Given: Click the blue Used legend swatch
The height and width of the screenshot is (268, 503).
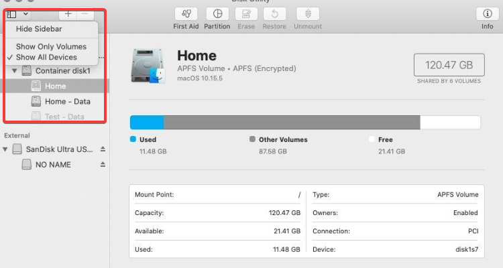Looking at the screenshot, I should tap(133, 139).
